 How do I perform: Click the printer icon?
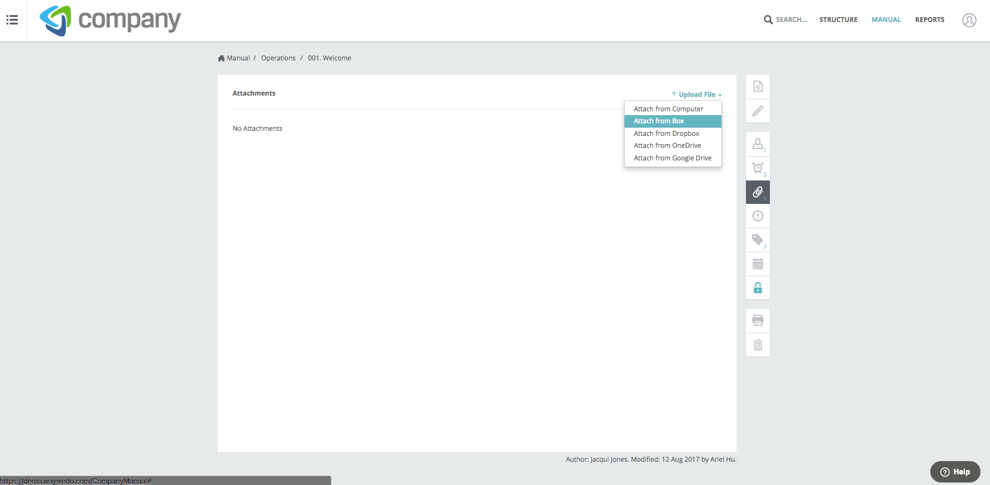758,321
